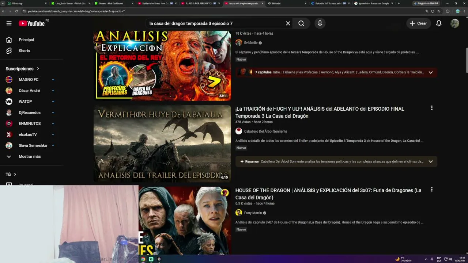Viewport: 468px width, 263px height.
Task: Open Caballero Del Árbol Sonriente avatar
Action: pos(239,131)
